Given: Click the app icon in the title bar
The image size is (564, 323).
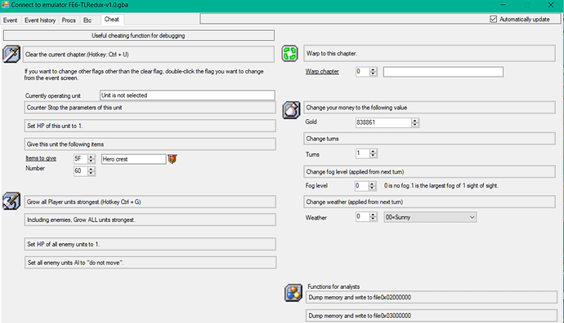Looking at the screenshot, I should [5, 5].
